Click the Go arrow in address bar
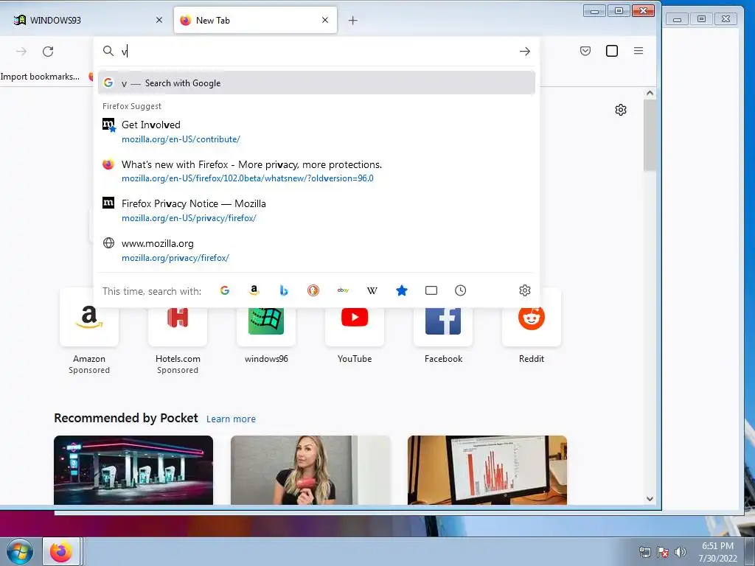This screenshot has height=566, width=755. point(525,52)
